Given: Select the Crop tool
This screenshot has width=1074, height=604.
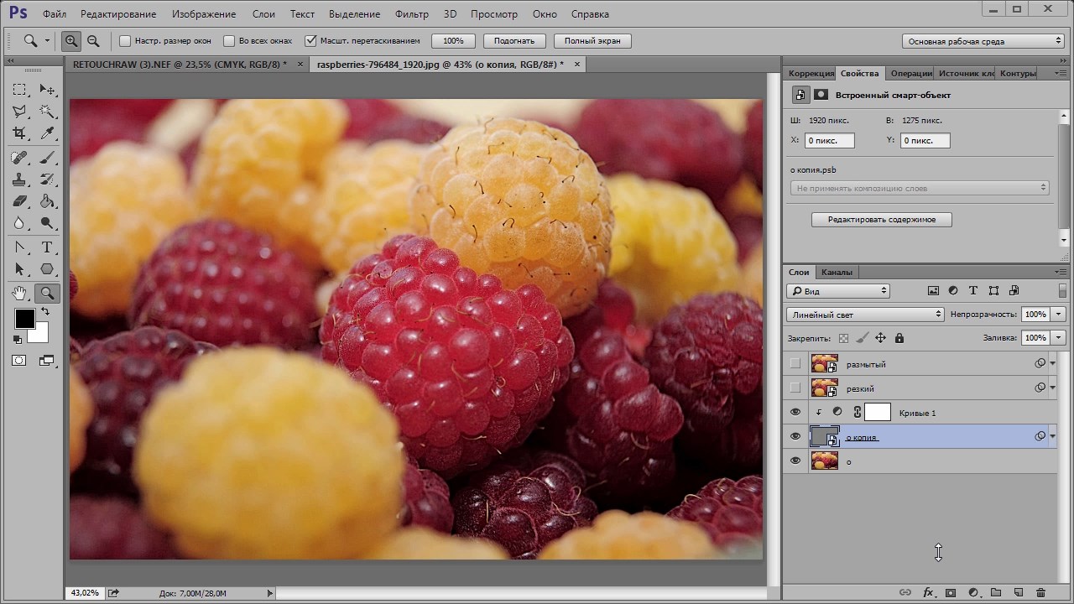Looking at the screenshot, I should tap(20, 133).
